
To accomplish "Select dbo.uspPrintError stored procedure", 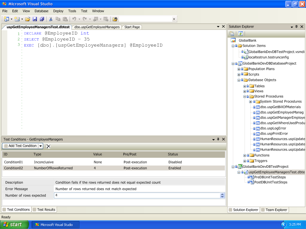I will click(274, 134).
